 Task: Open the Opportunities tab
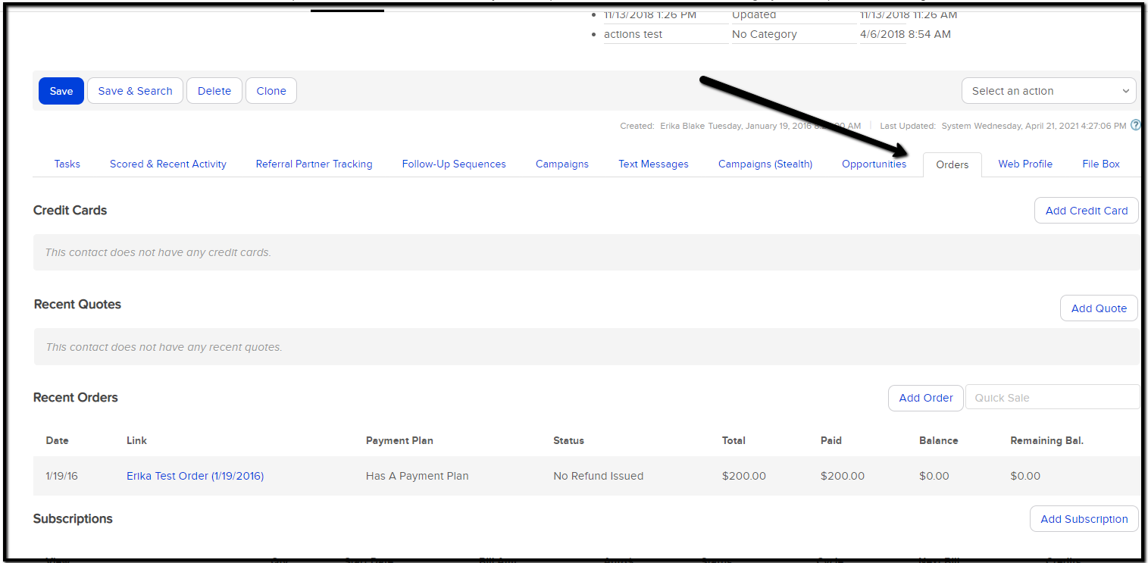pos(874,164)
